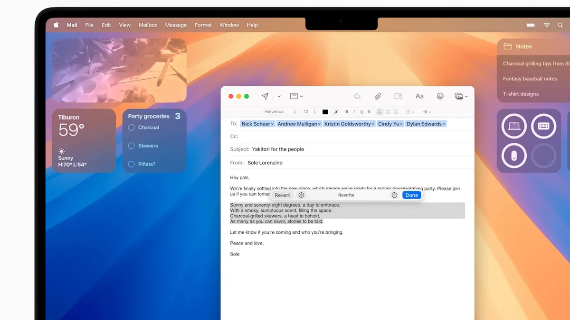Send the message with the paper plane icon

coord(265,96)
